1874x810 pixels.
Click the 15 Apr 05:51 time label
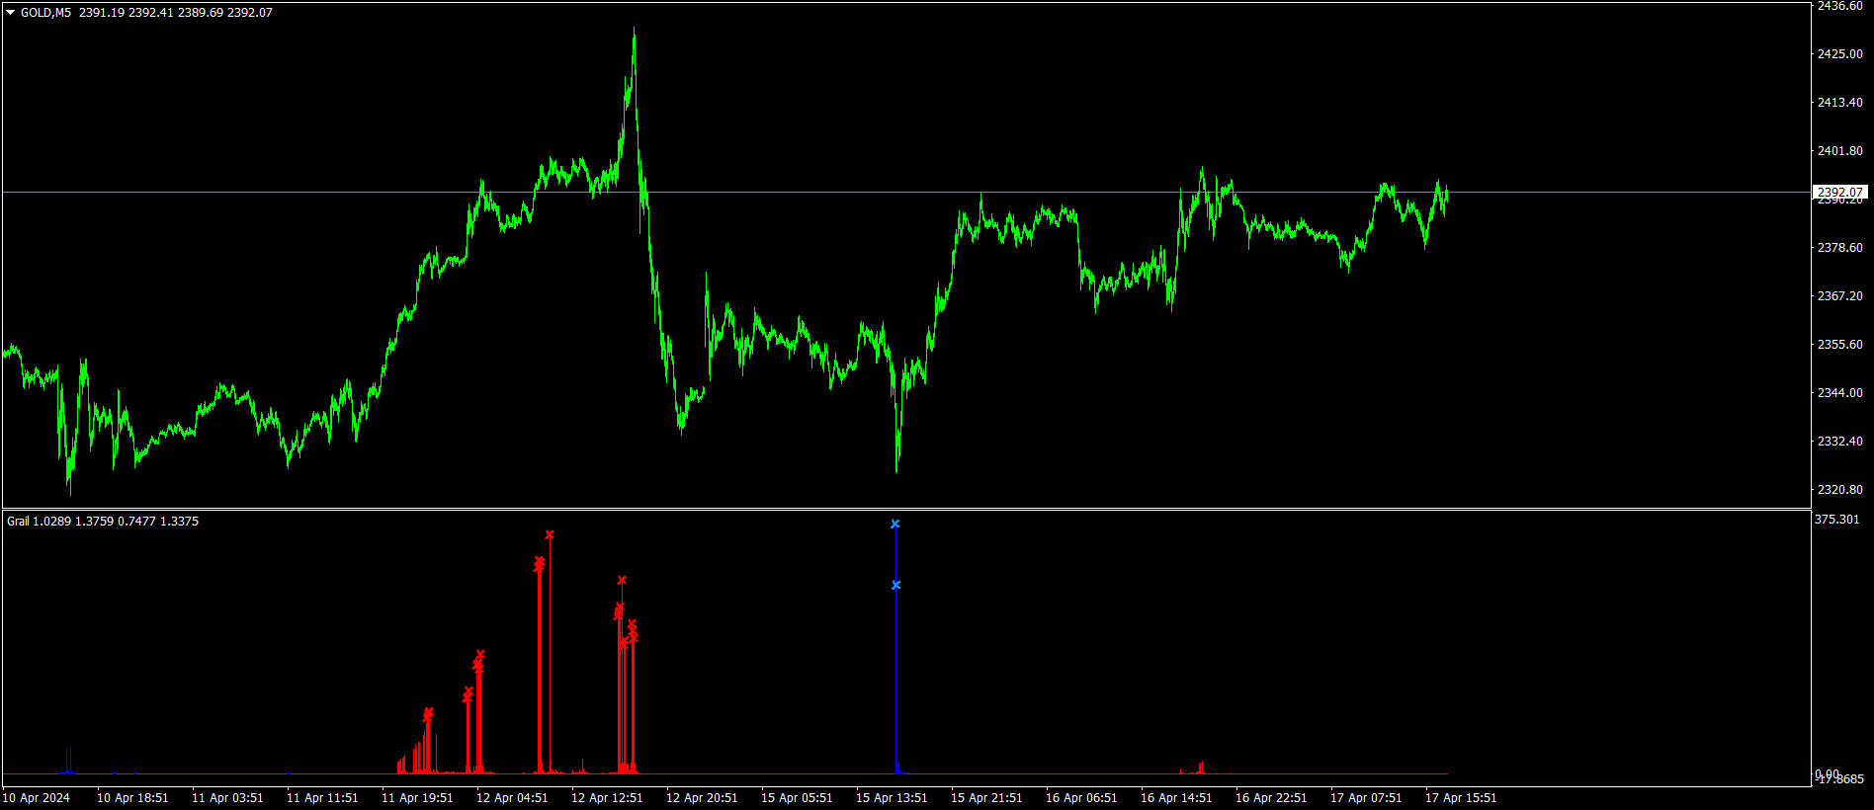(x=797, y=798)
